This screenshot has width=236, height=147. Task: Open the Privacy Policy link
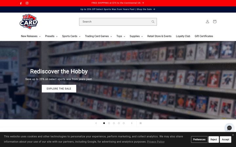pos(156,142)
